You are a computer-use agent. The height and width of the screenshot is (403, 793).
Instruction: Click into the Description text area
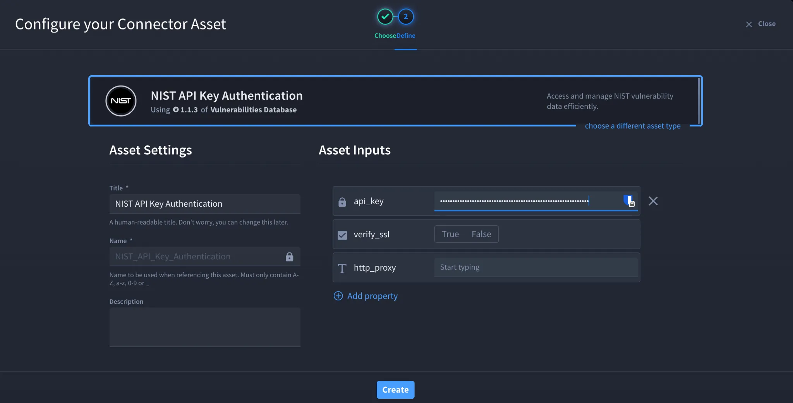[x=205, y=327]
